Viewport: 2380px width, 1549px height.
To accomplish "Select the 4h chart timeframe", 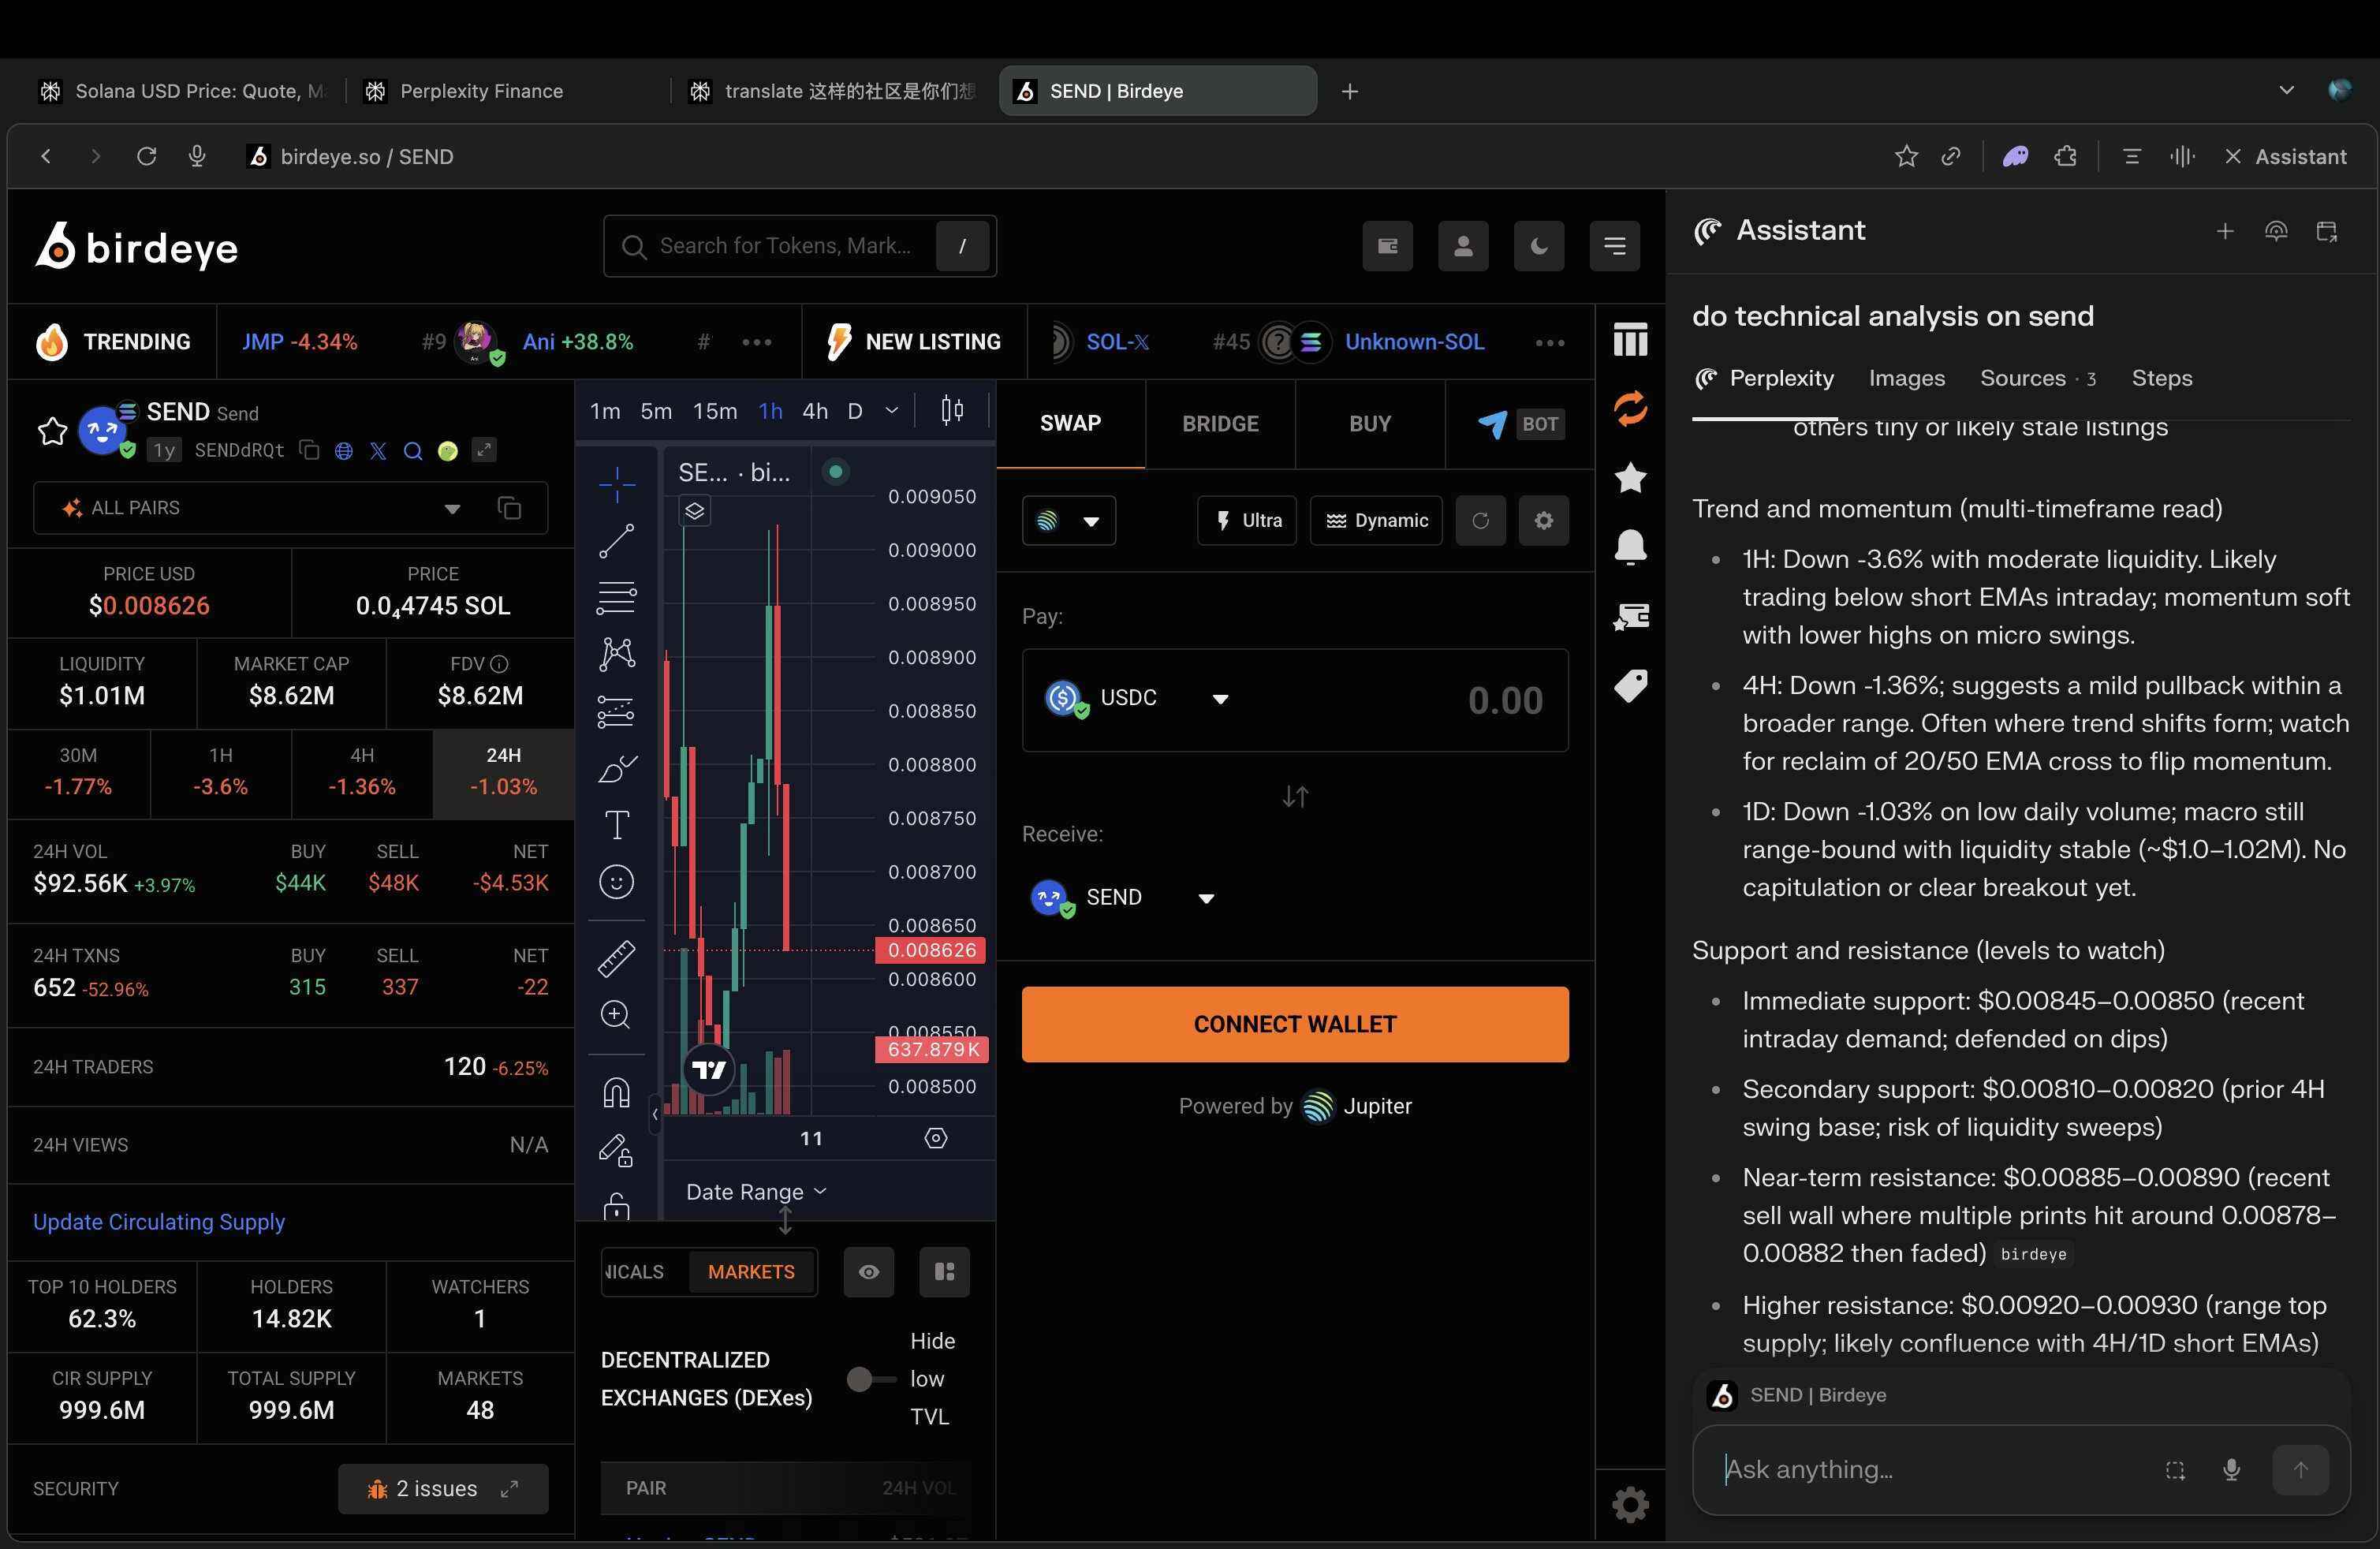I will pyautogui.click(x=815, y=411).
